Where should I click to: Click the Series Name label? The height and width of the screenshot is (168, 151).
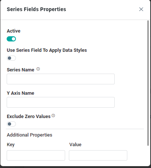(x=20, y=70)
